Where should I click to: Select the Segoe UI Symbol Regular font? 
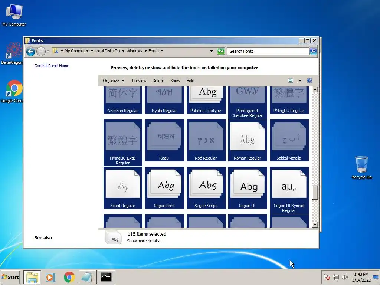(x=289, y=190)
